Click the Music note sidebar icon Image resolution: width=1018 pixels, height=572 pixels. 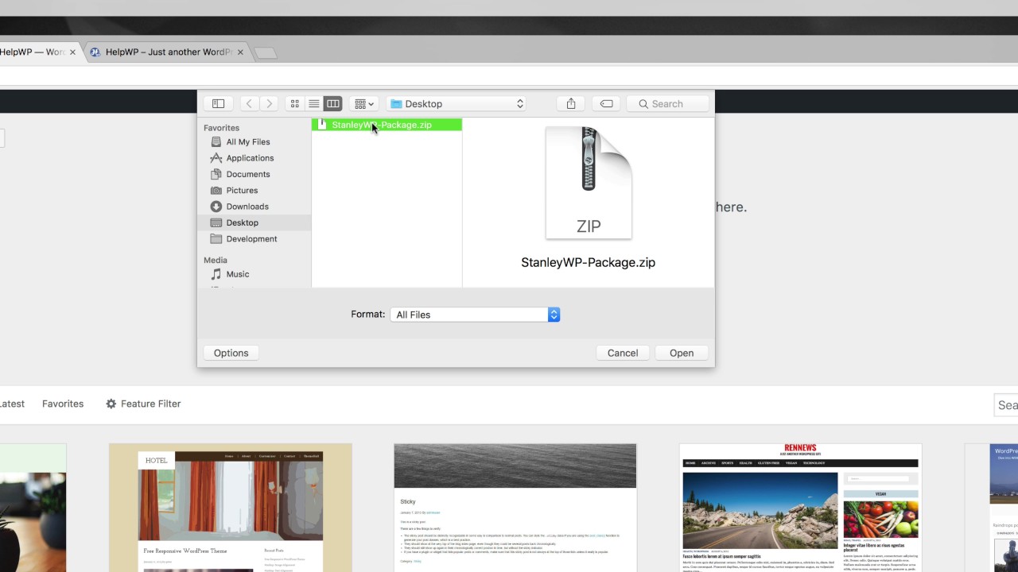click(x=216, y=274)
